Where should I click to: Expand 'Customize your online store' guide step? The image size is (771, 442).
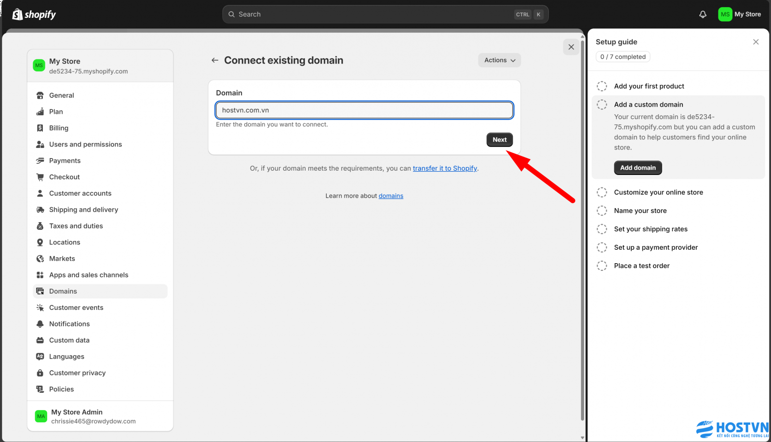(658, 192)
